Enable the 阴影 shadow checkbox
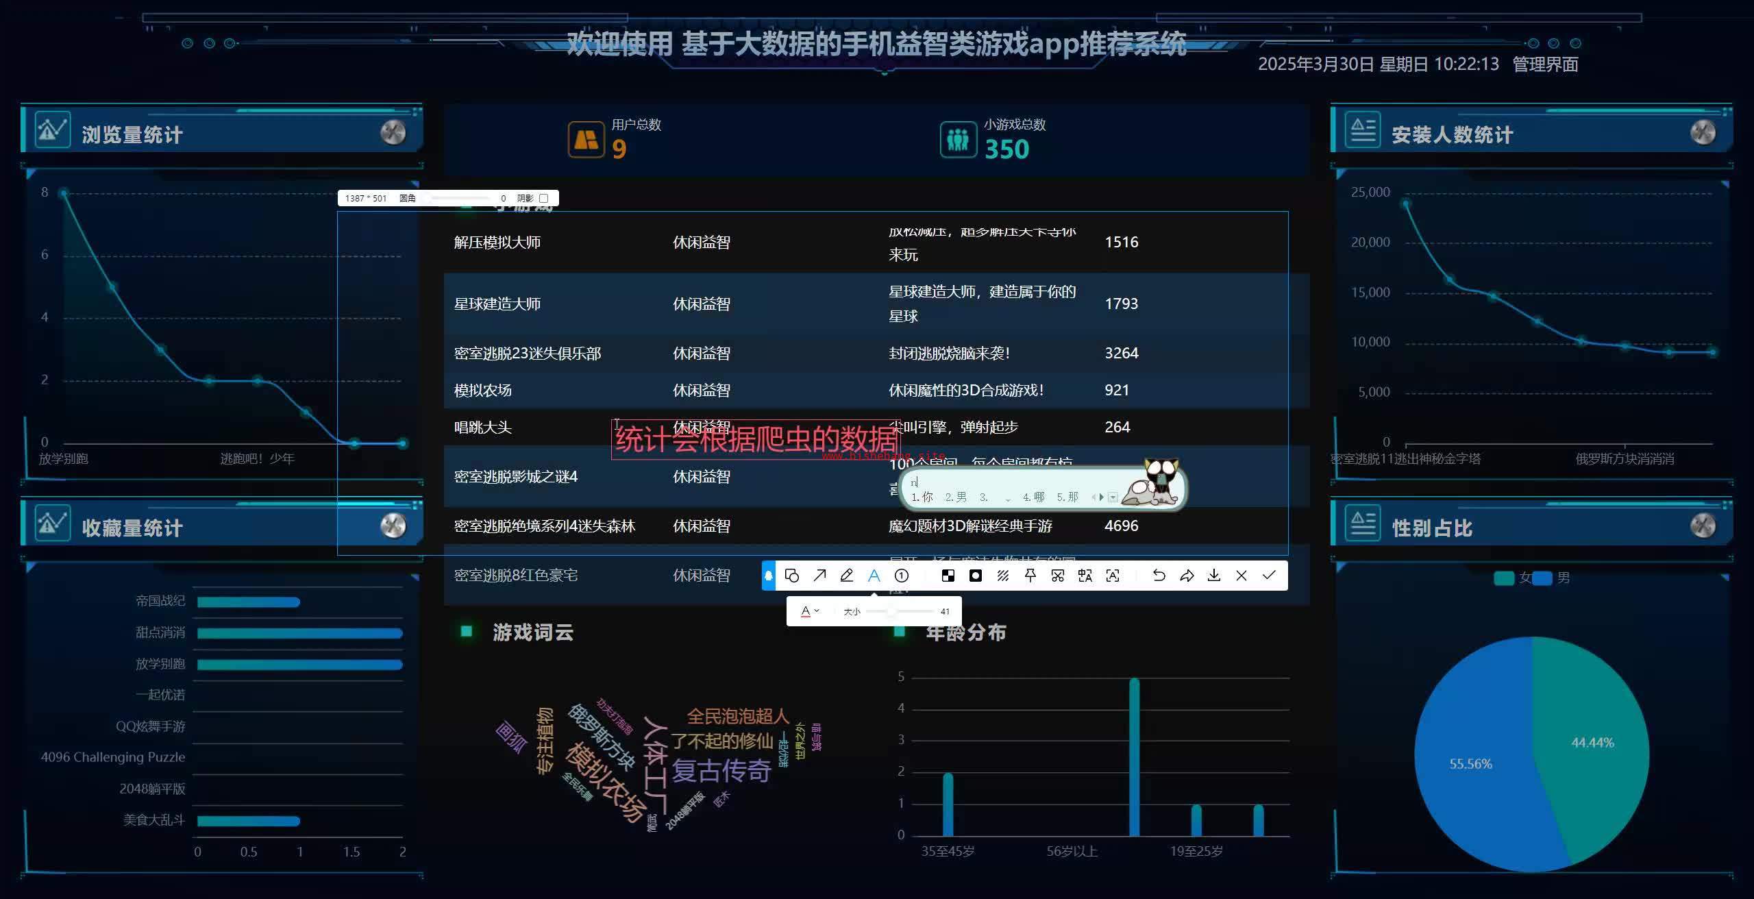The image size is (1754, 899). click(x=544, y=198)
